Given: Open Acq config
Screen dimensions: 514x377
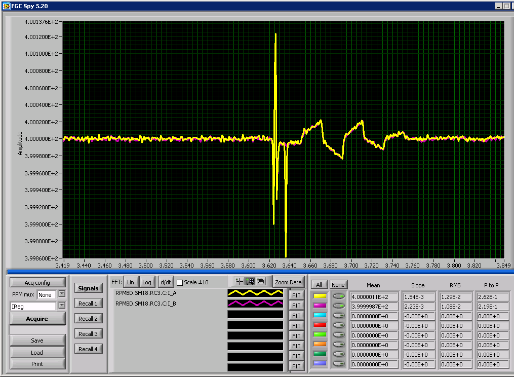Looking at the screenshot, I should coord(37,283).
